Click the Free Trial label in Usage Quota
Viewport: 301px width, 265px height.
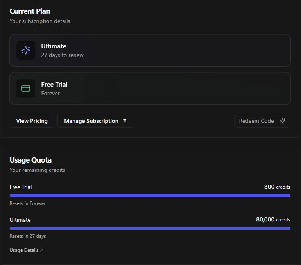[x=21, y=187]
